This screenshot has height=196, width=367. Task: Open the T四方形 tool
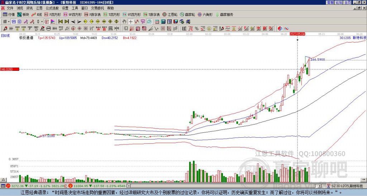(112, 14)
